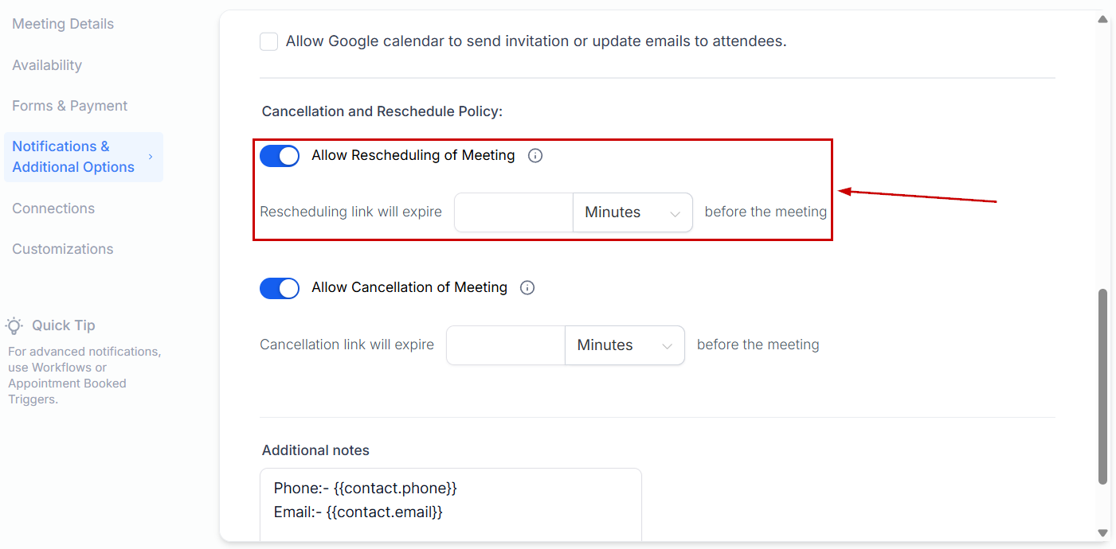The height and width of the screenshot is (549, 1116).
Task: Click the cancellation link expiry number field
Action: [506, 345]
